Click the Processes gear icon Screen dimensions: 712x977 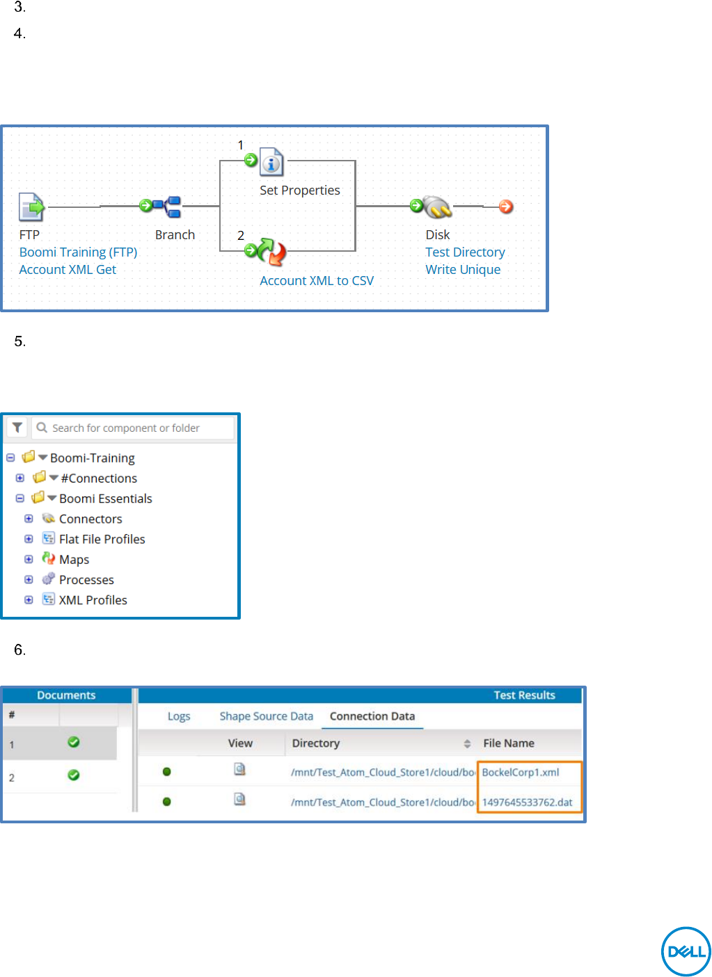(48, 579)
